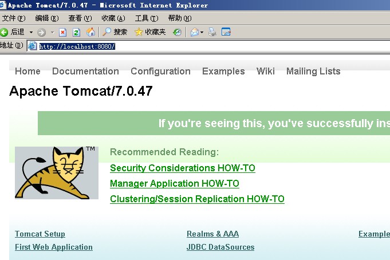Click the Home nav link
The height and width of the screenshot is (260, 390).
27,71
